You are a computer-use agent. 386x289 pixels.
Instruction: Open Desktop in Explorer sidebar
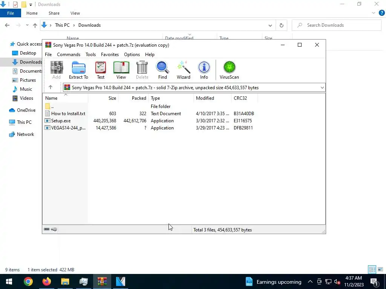[x=24, y=53]
